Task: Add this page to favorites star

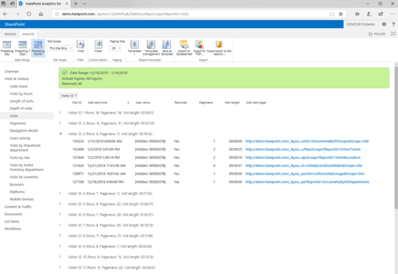Action: tap(340, 14)
